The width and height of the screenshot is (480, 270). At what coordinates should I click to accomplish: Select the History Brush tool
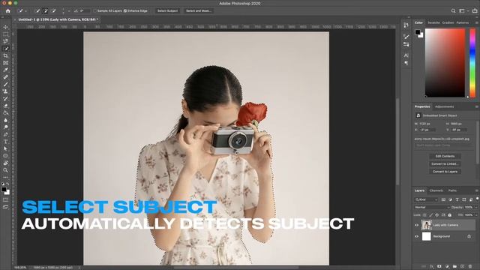5,98
